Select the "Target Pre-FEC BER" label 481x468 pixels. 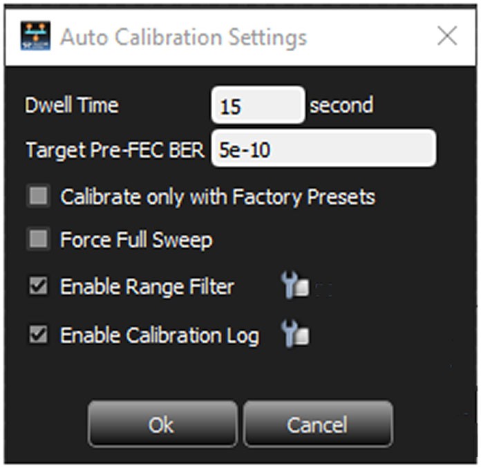coord(115,150)
